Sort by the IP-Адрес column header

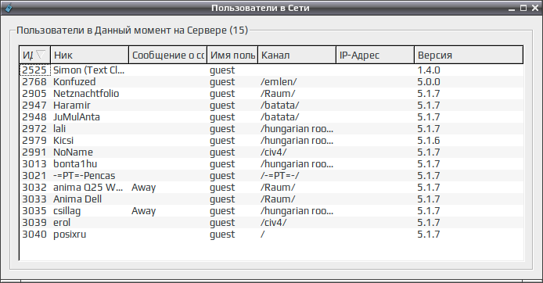click(375, 55)
